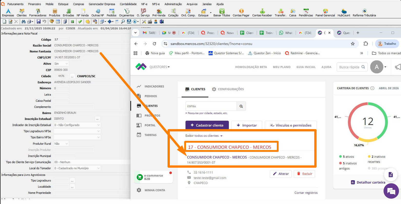Open Pré-Venda from the toolbar
The image size is (401, 204).
coord(159,13)
